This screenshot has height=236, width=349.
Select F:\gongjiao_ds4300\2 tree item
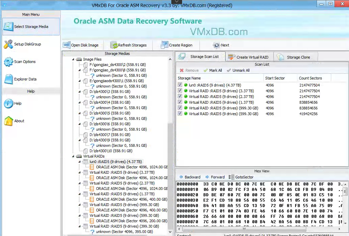pyautogui.click(x=117, y=65)
